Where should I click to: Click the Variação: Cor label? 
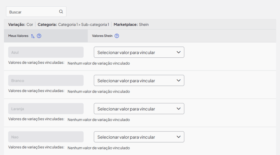(21, 25)
